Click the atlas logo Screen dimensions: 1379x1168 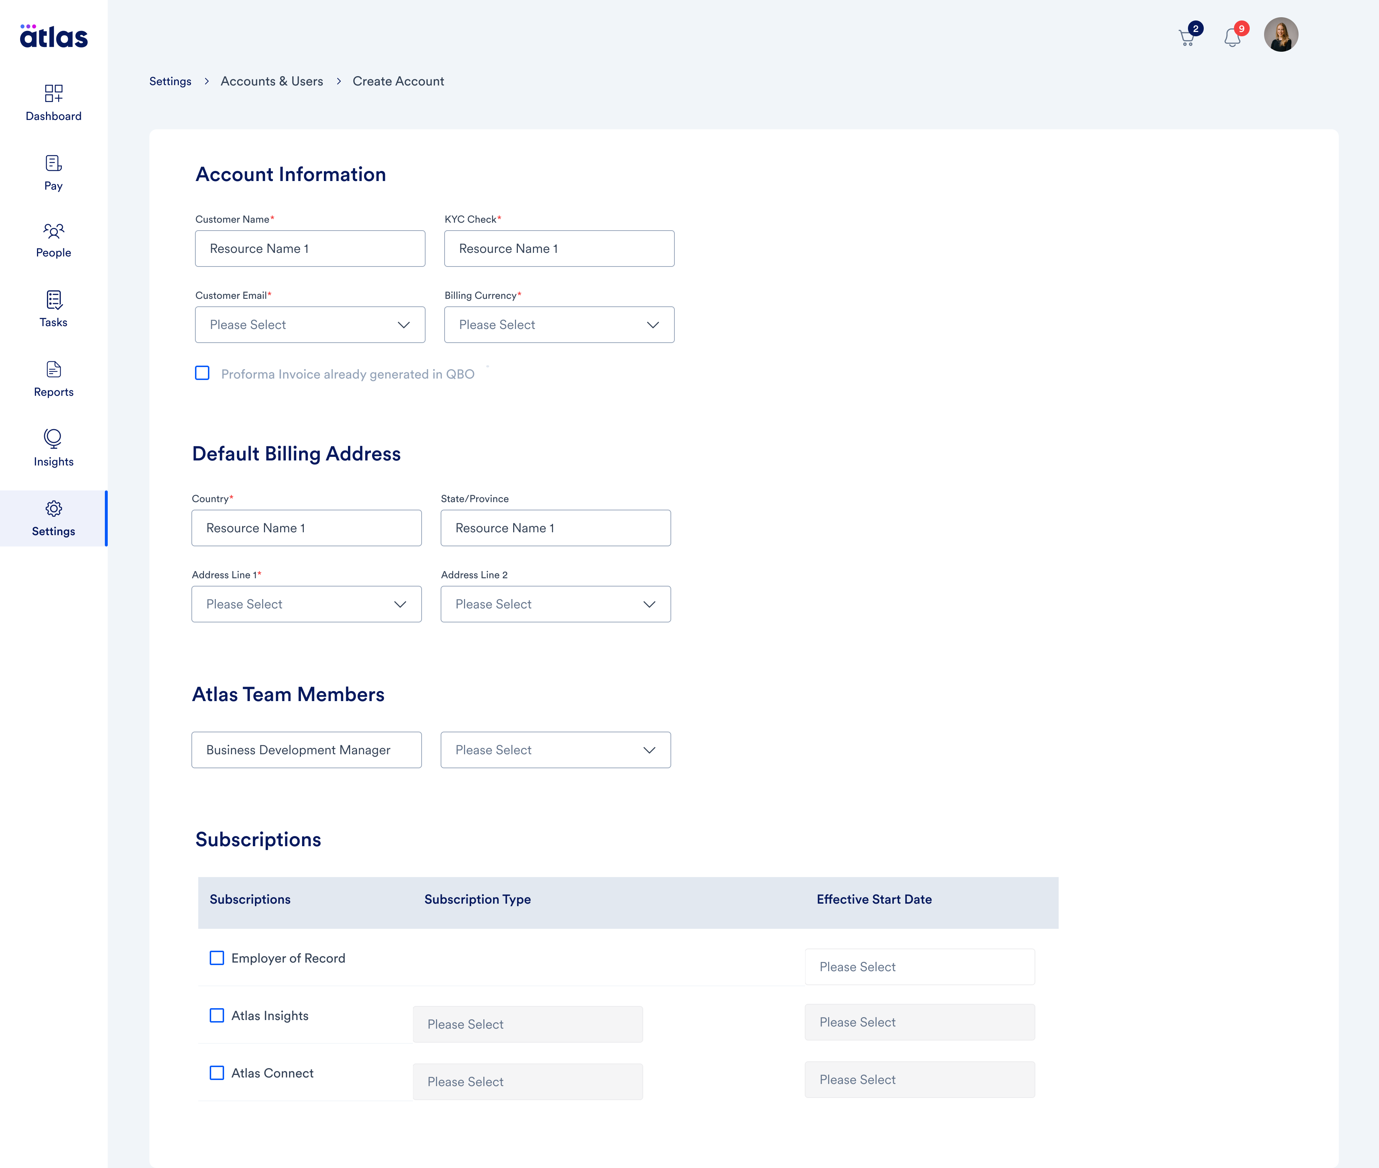(54, 36)
